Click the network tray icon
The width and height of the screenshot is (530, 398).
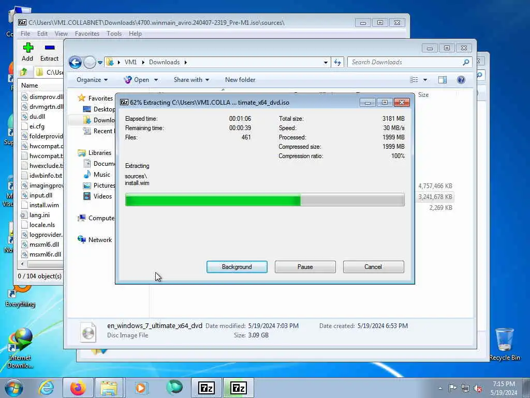tap(465, 388)
